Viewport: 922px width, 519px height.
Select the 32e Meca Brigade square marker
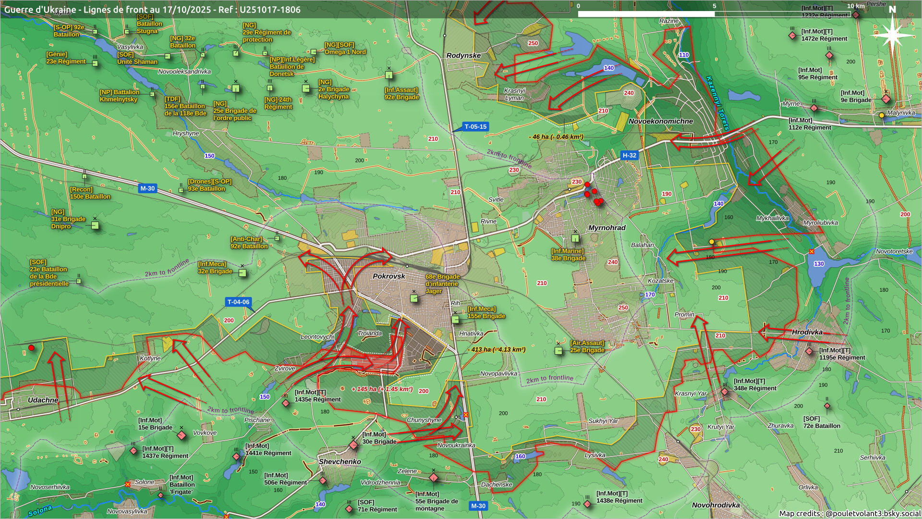pyautogui.click(x=243, y=273)
